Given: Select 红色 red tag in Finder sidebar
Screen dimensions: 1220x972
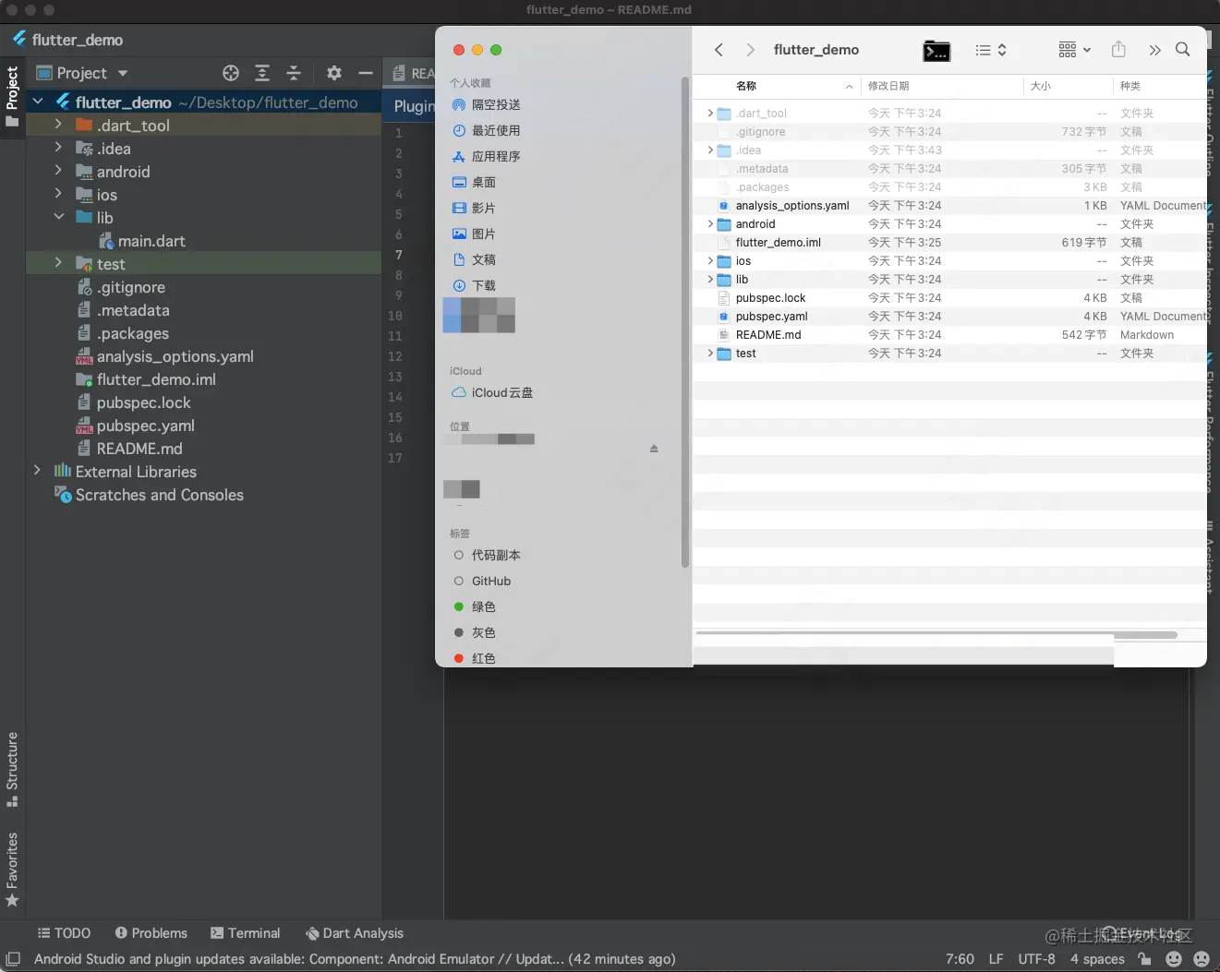Looking at the screenshot, I should (x=475, y=658).
